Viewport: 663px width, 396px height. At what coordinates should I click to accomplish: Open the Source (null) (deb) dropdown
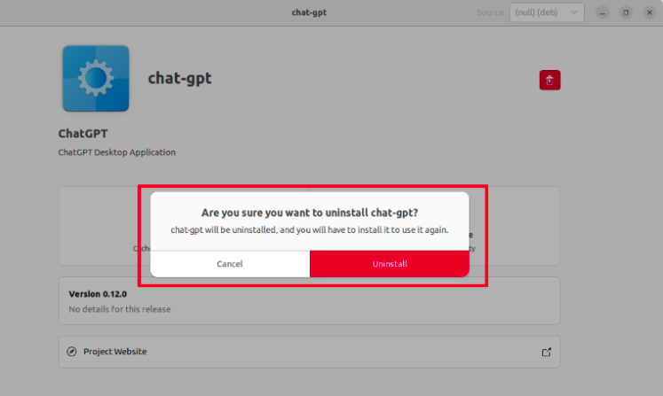click(547, 12)
